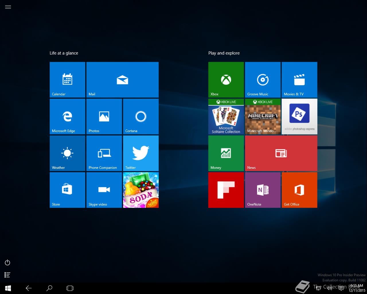
Task: Open the Phone Companion tile
Action: (x=104, y=153)
